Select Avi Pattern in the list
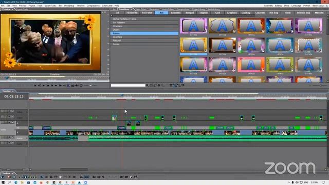 pos(144,23)
